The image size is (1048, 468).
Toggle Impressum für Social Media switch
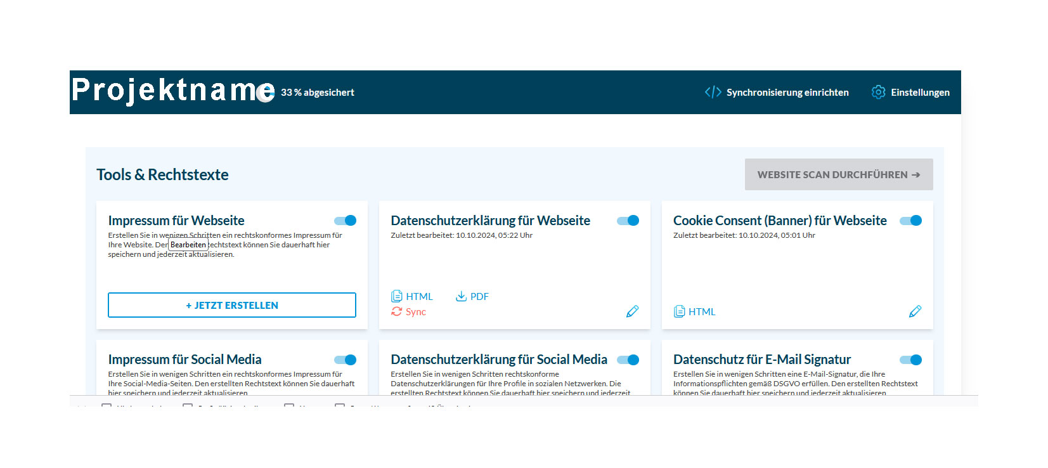pos(346,360)
